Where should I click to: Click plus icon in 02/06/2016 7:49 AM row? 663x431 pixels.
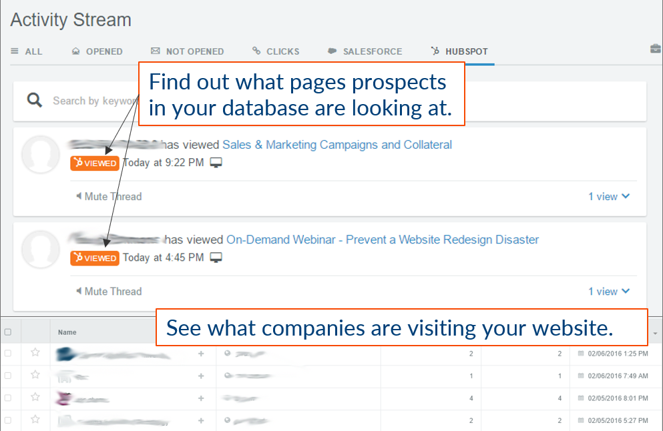tap(201, 376)
